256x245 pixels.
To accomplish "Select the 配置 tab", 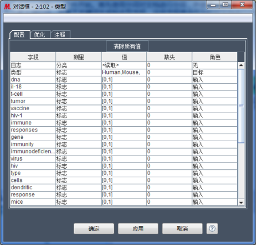I will pos(20,34).
